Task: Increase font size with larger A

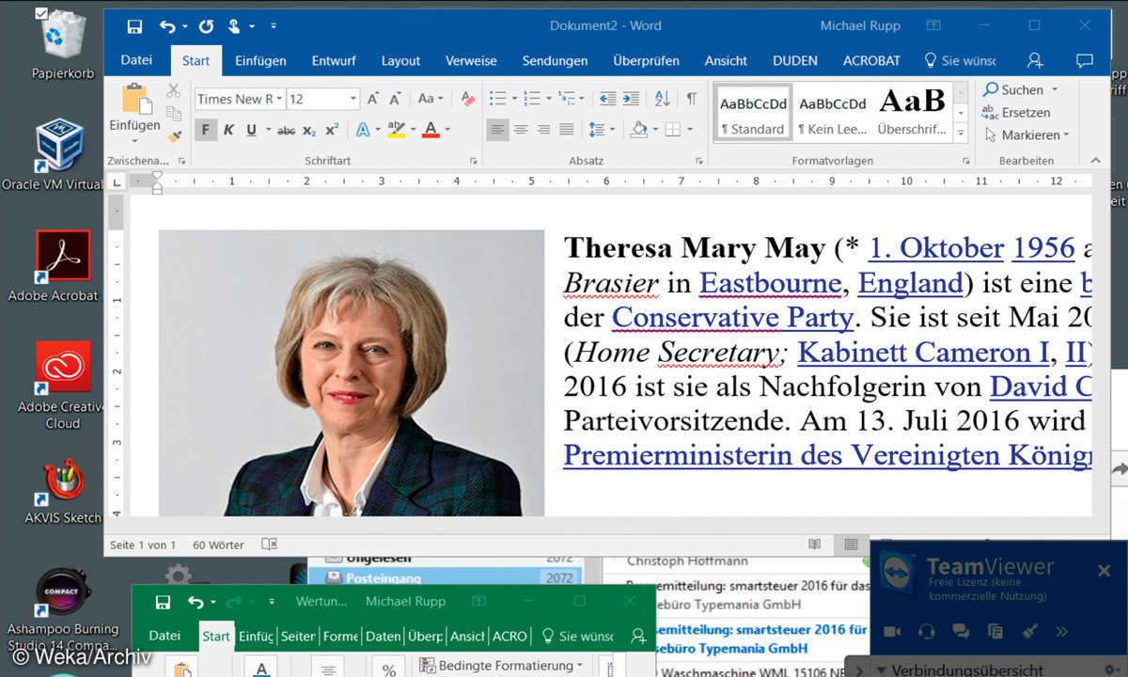Action: (373, 99)
